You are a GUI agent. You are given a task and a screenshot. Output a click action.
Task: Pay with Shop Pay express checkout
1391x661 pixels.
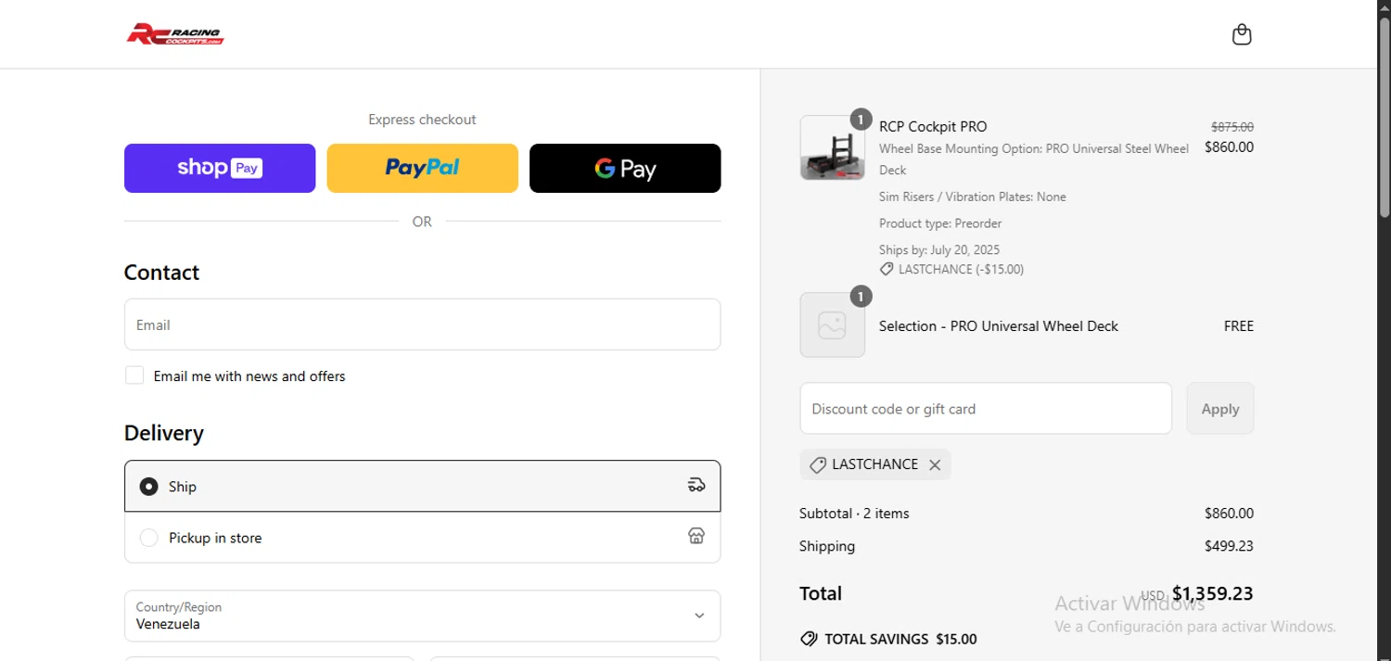220,168
